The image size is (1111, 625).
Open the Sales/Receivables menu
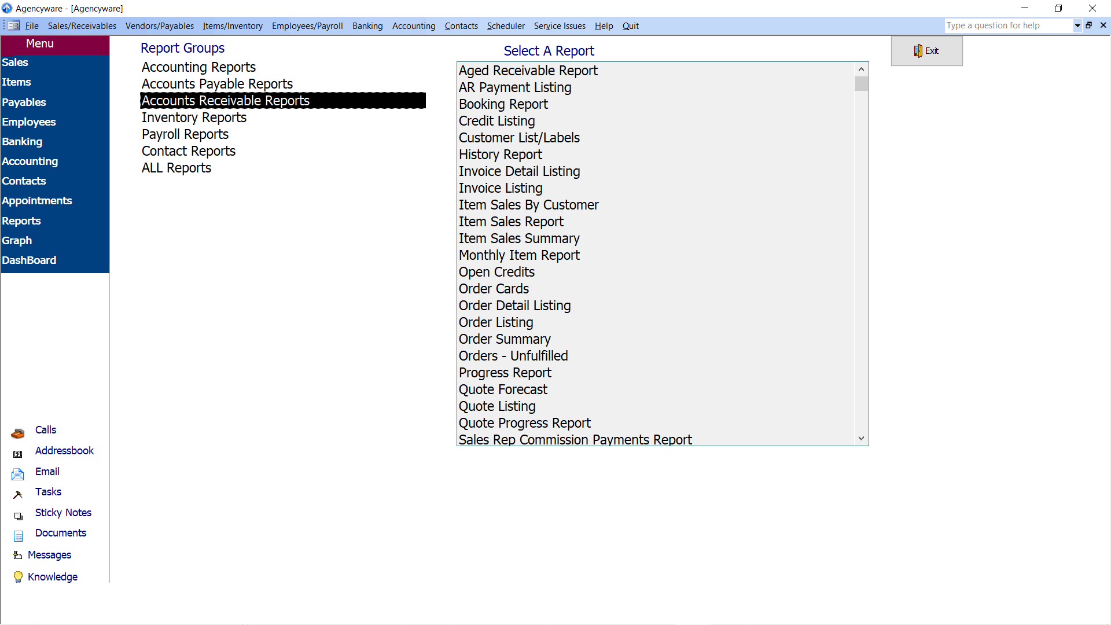pos(82,26)
